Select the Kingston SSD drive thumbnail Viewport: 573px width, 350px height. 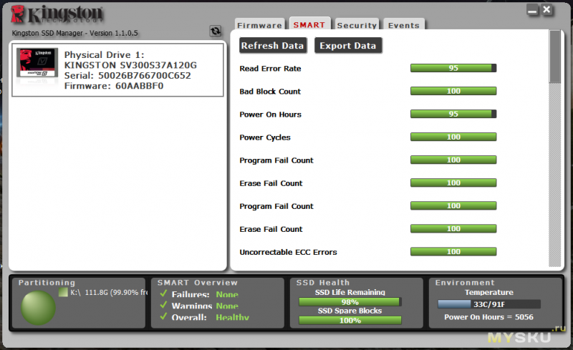pos(37,63)
